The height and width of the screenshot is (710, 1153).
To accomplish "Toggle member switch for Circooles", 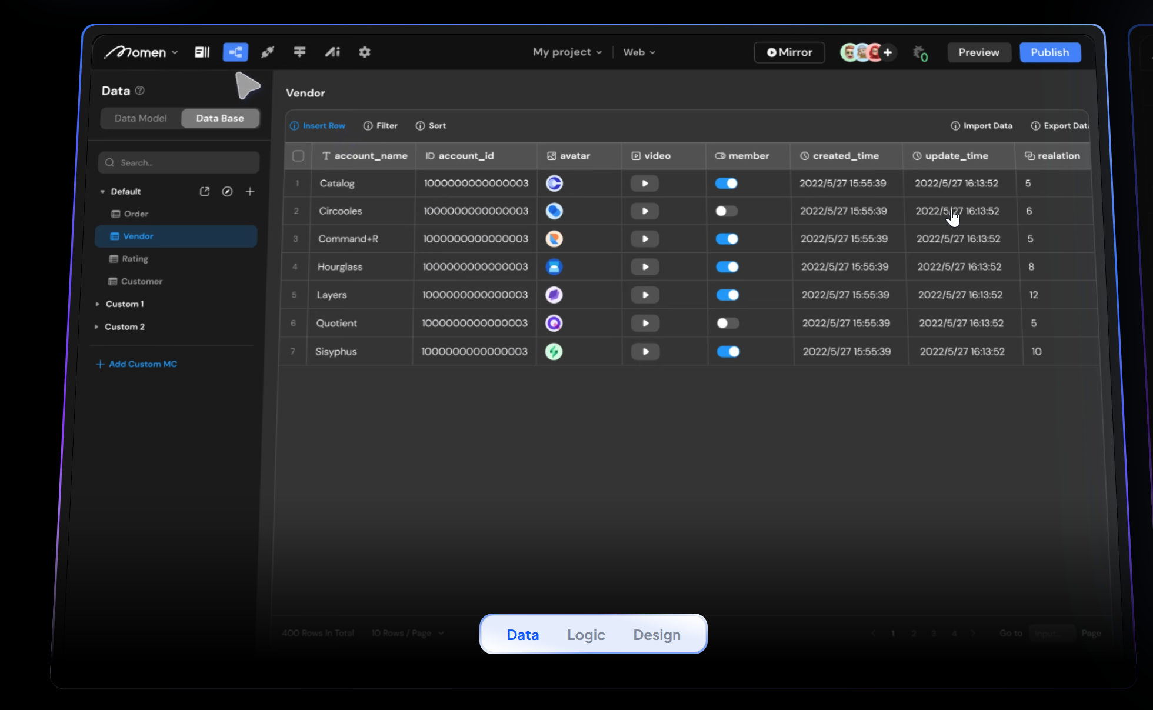I will (727, 211).
